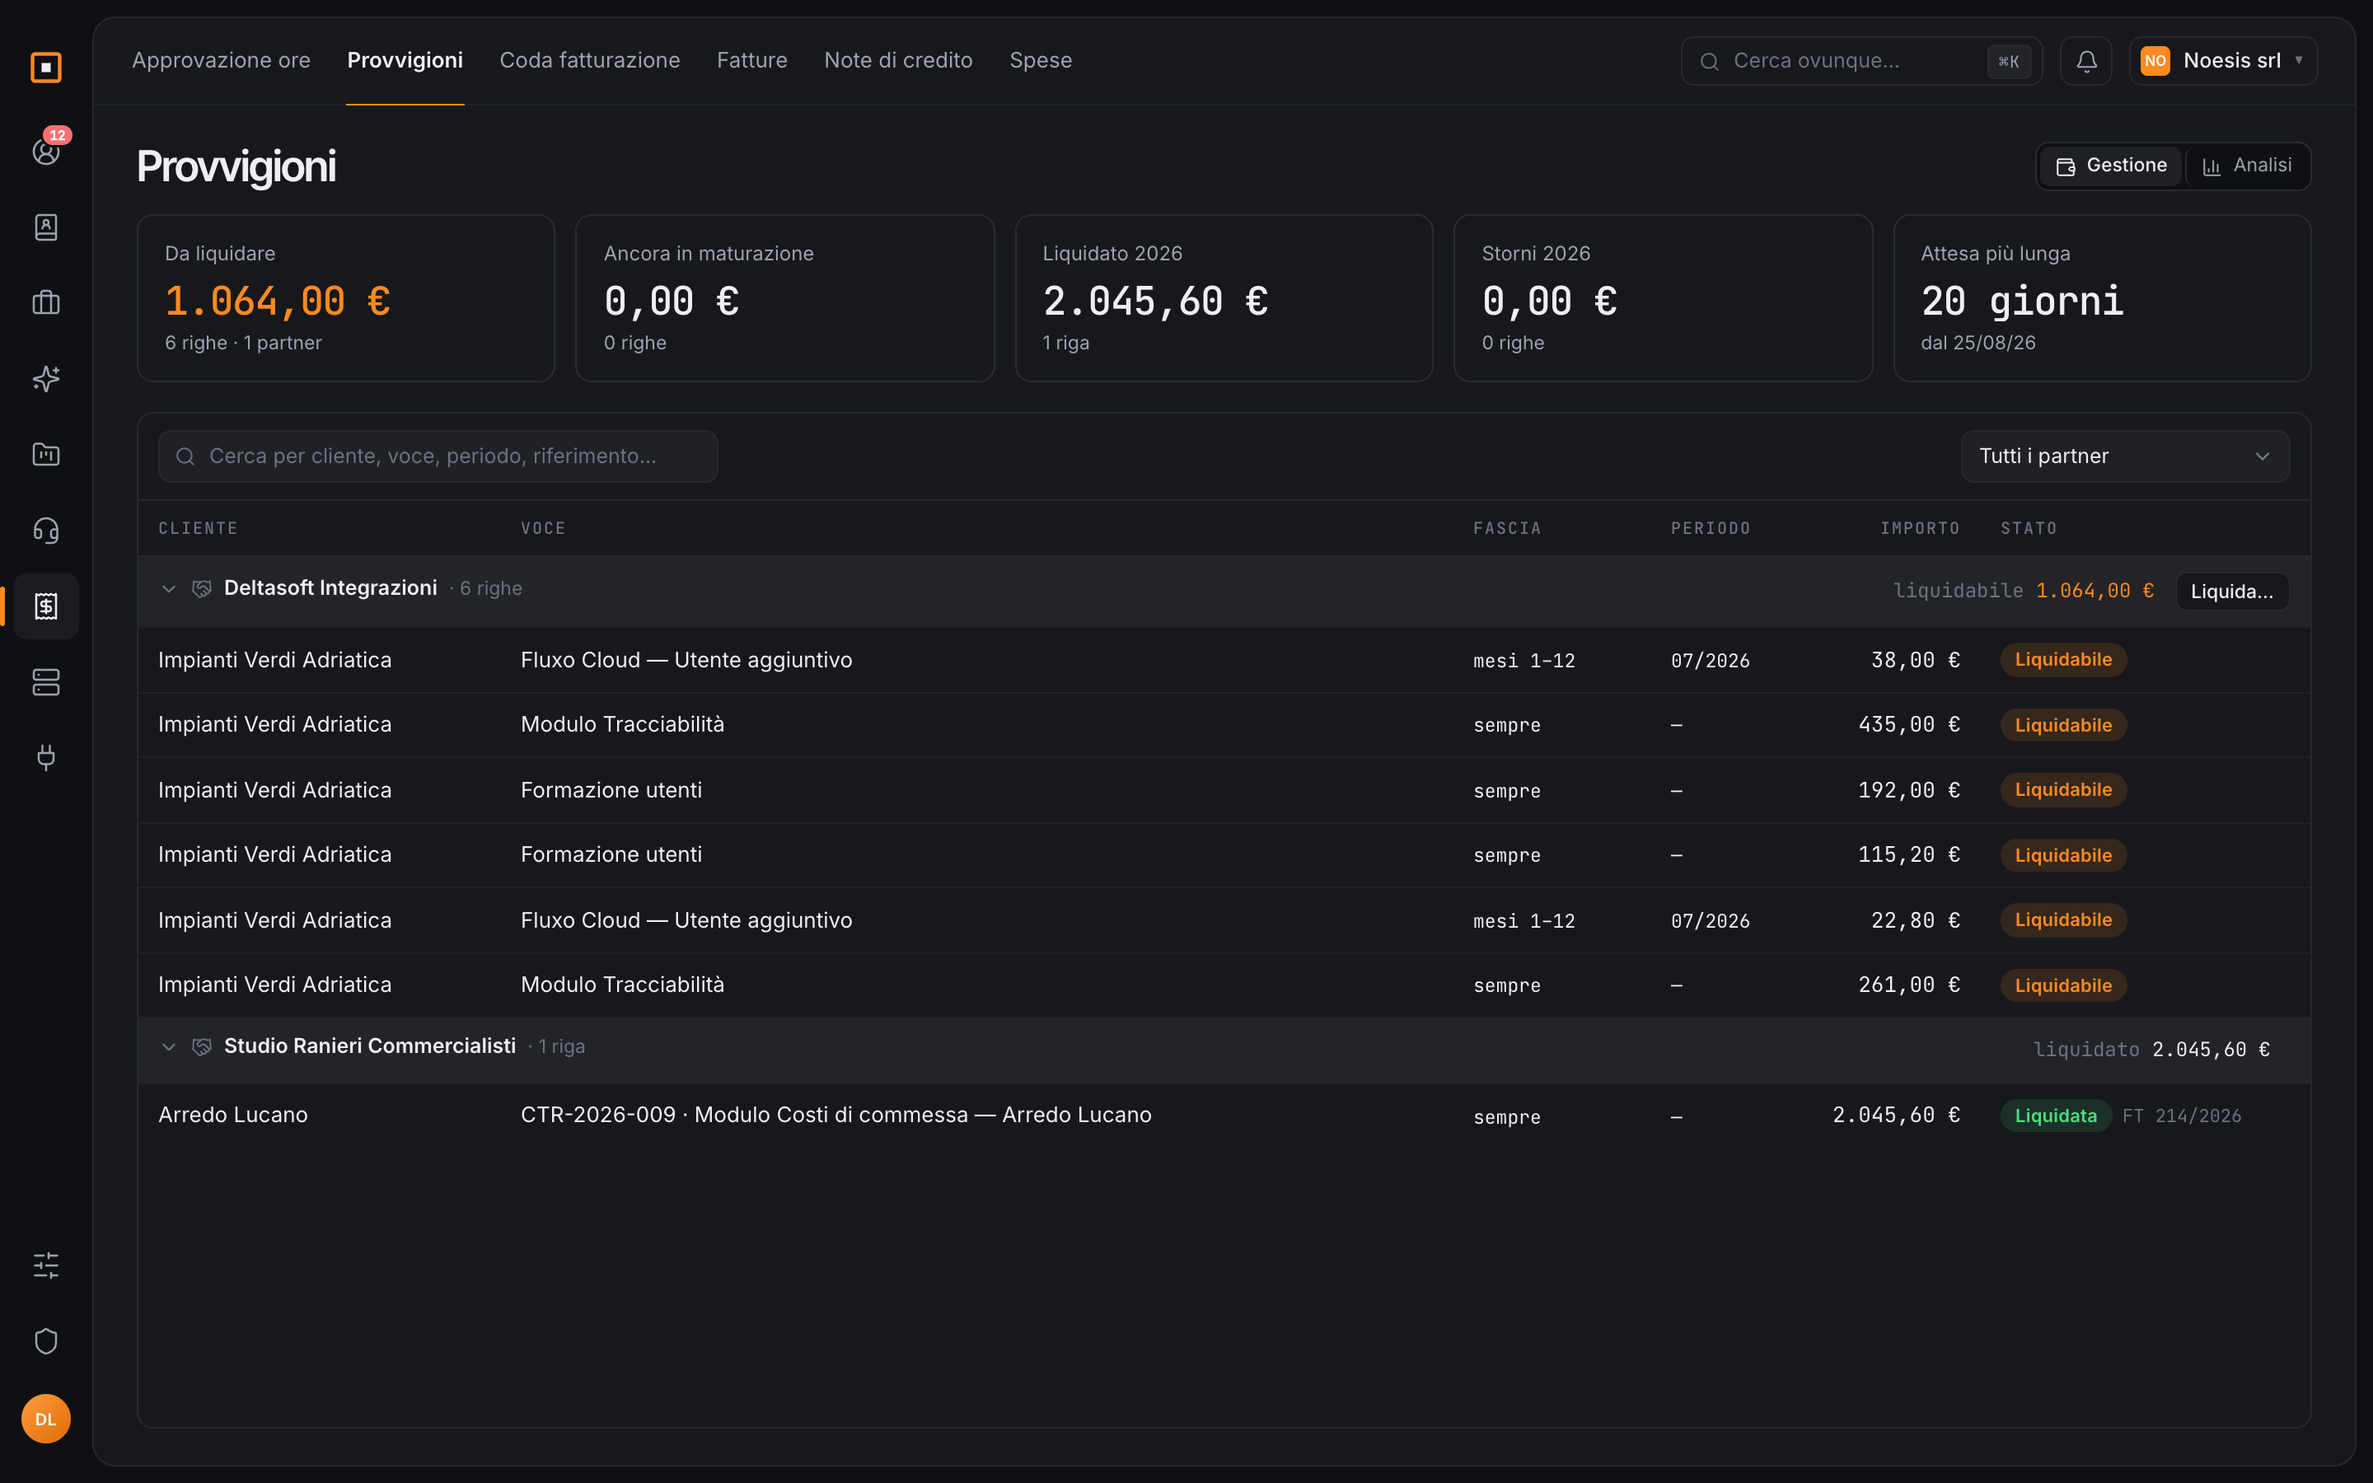Click the Liquidata badge for Arredo Lucano

2055,1116
